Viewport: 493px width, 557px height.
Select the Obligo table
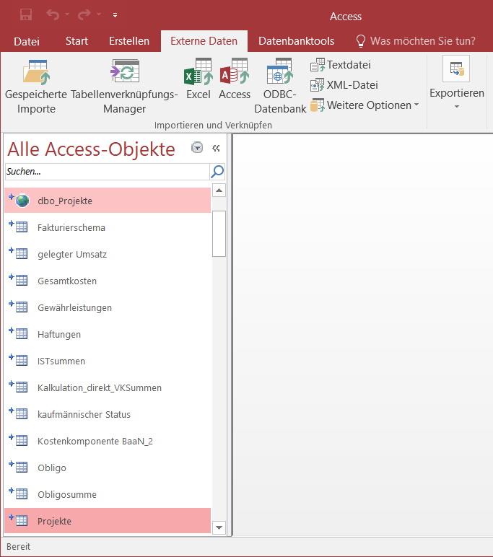point(108,468)
